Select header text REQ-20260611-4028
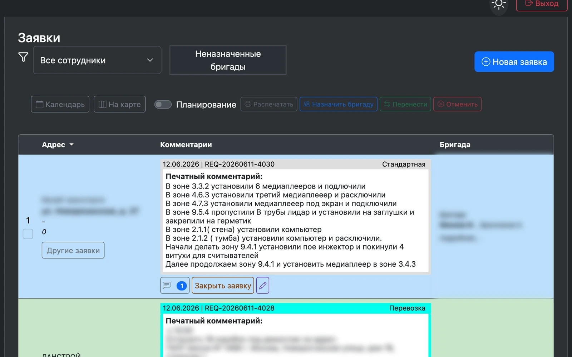Image resolution: width=572 pixels, height=357 pixels. pos(240,308)
